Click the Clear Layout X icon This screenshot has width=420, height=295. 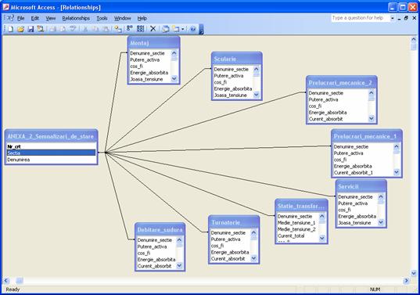coord(153,28)
